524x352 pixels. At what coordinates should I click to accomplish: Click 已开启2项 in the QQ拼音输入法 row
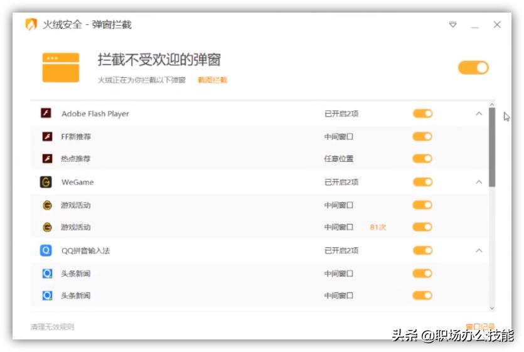coord(341,251)
